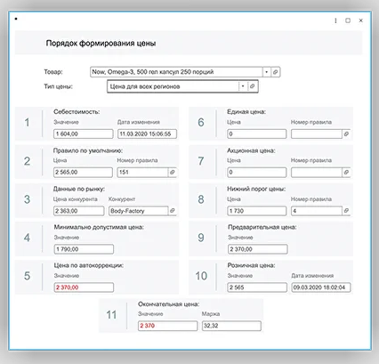Click the Порядок формирования цены heading
379x364 pixels.
[x=101, y=44]
